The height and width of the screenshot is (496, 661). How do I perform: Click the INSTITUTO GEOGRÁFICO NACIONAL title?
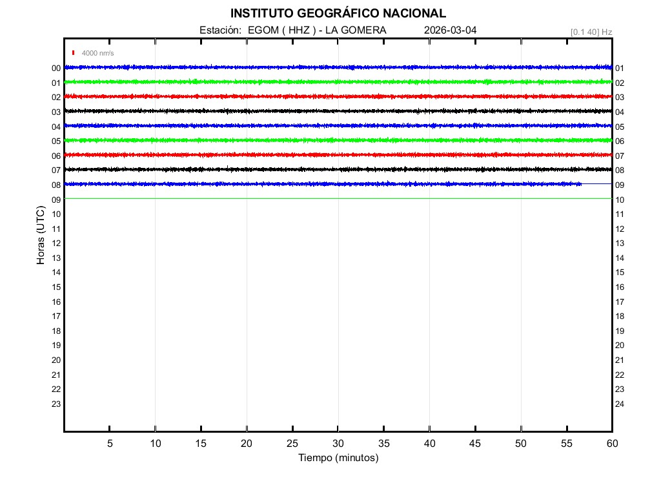338,14
